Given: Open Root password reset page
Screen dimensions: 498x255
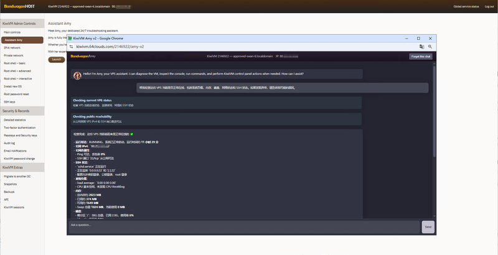Looking at the screenshot, I should coord(17,94).
